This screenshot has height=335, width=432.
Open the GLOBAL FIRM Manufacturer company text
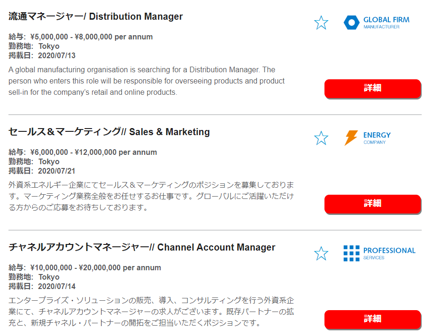click(x=386, y=23)
